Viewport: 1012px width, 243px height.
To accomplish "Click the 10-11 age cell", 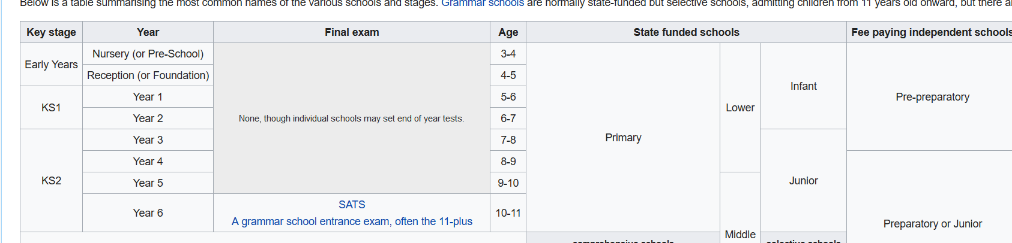I will tap(508, 213).
